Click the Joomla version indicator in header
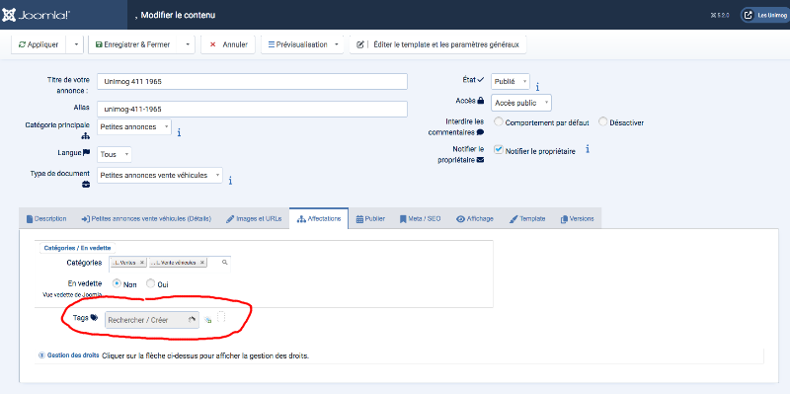This screenshot has width=790, height=394. click(x=720, y=15)
